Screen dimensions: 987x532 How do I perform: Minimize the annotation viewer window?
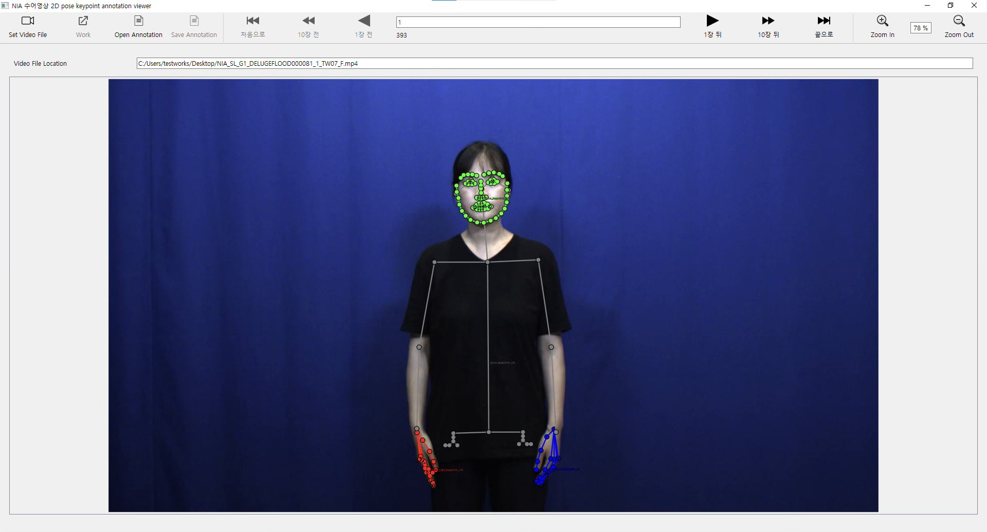click(x=927, y=6)
